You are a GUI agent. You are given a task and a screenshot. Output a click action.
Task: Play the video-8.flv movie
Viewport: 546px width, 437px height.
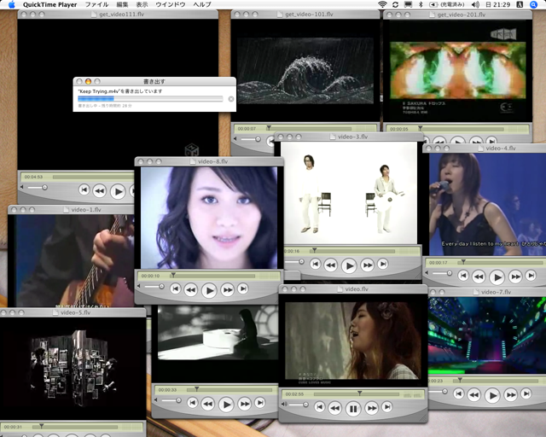coord(209,290)
